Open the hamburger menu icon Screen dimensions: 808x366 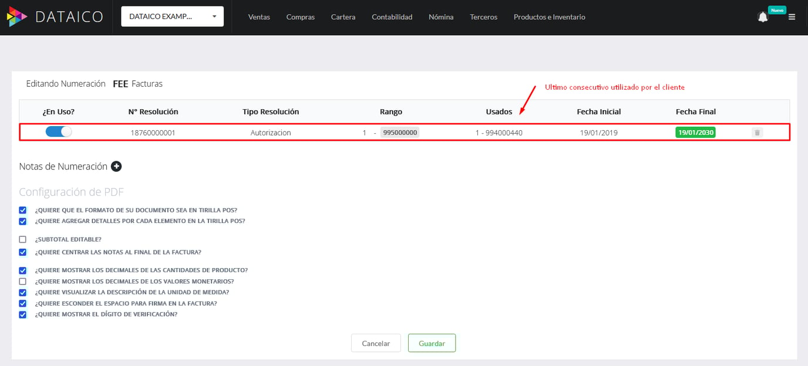tap(792, 17)
